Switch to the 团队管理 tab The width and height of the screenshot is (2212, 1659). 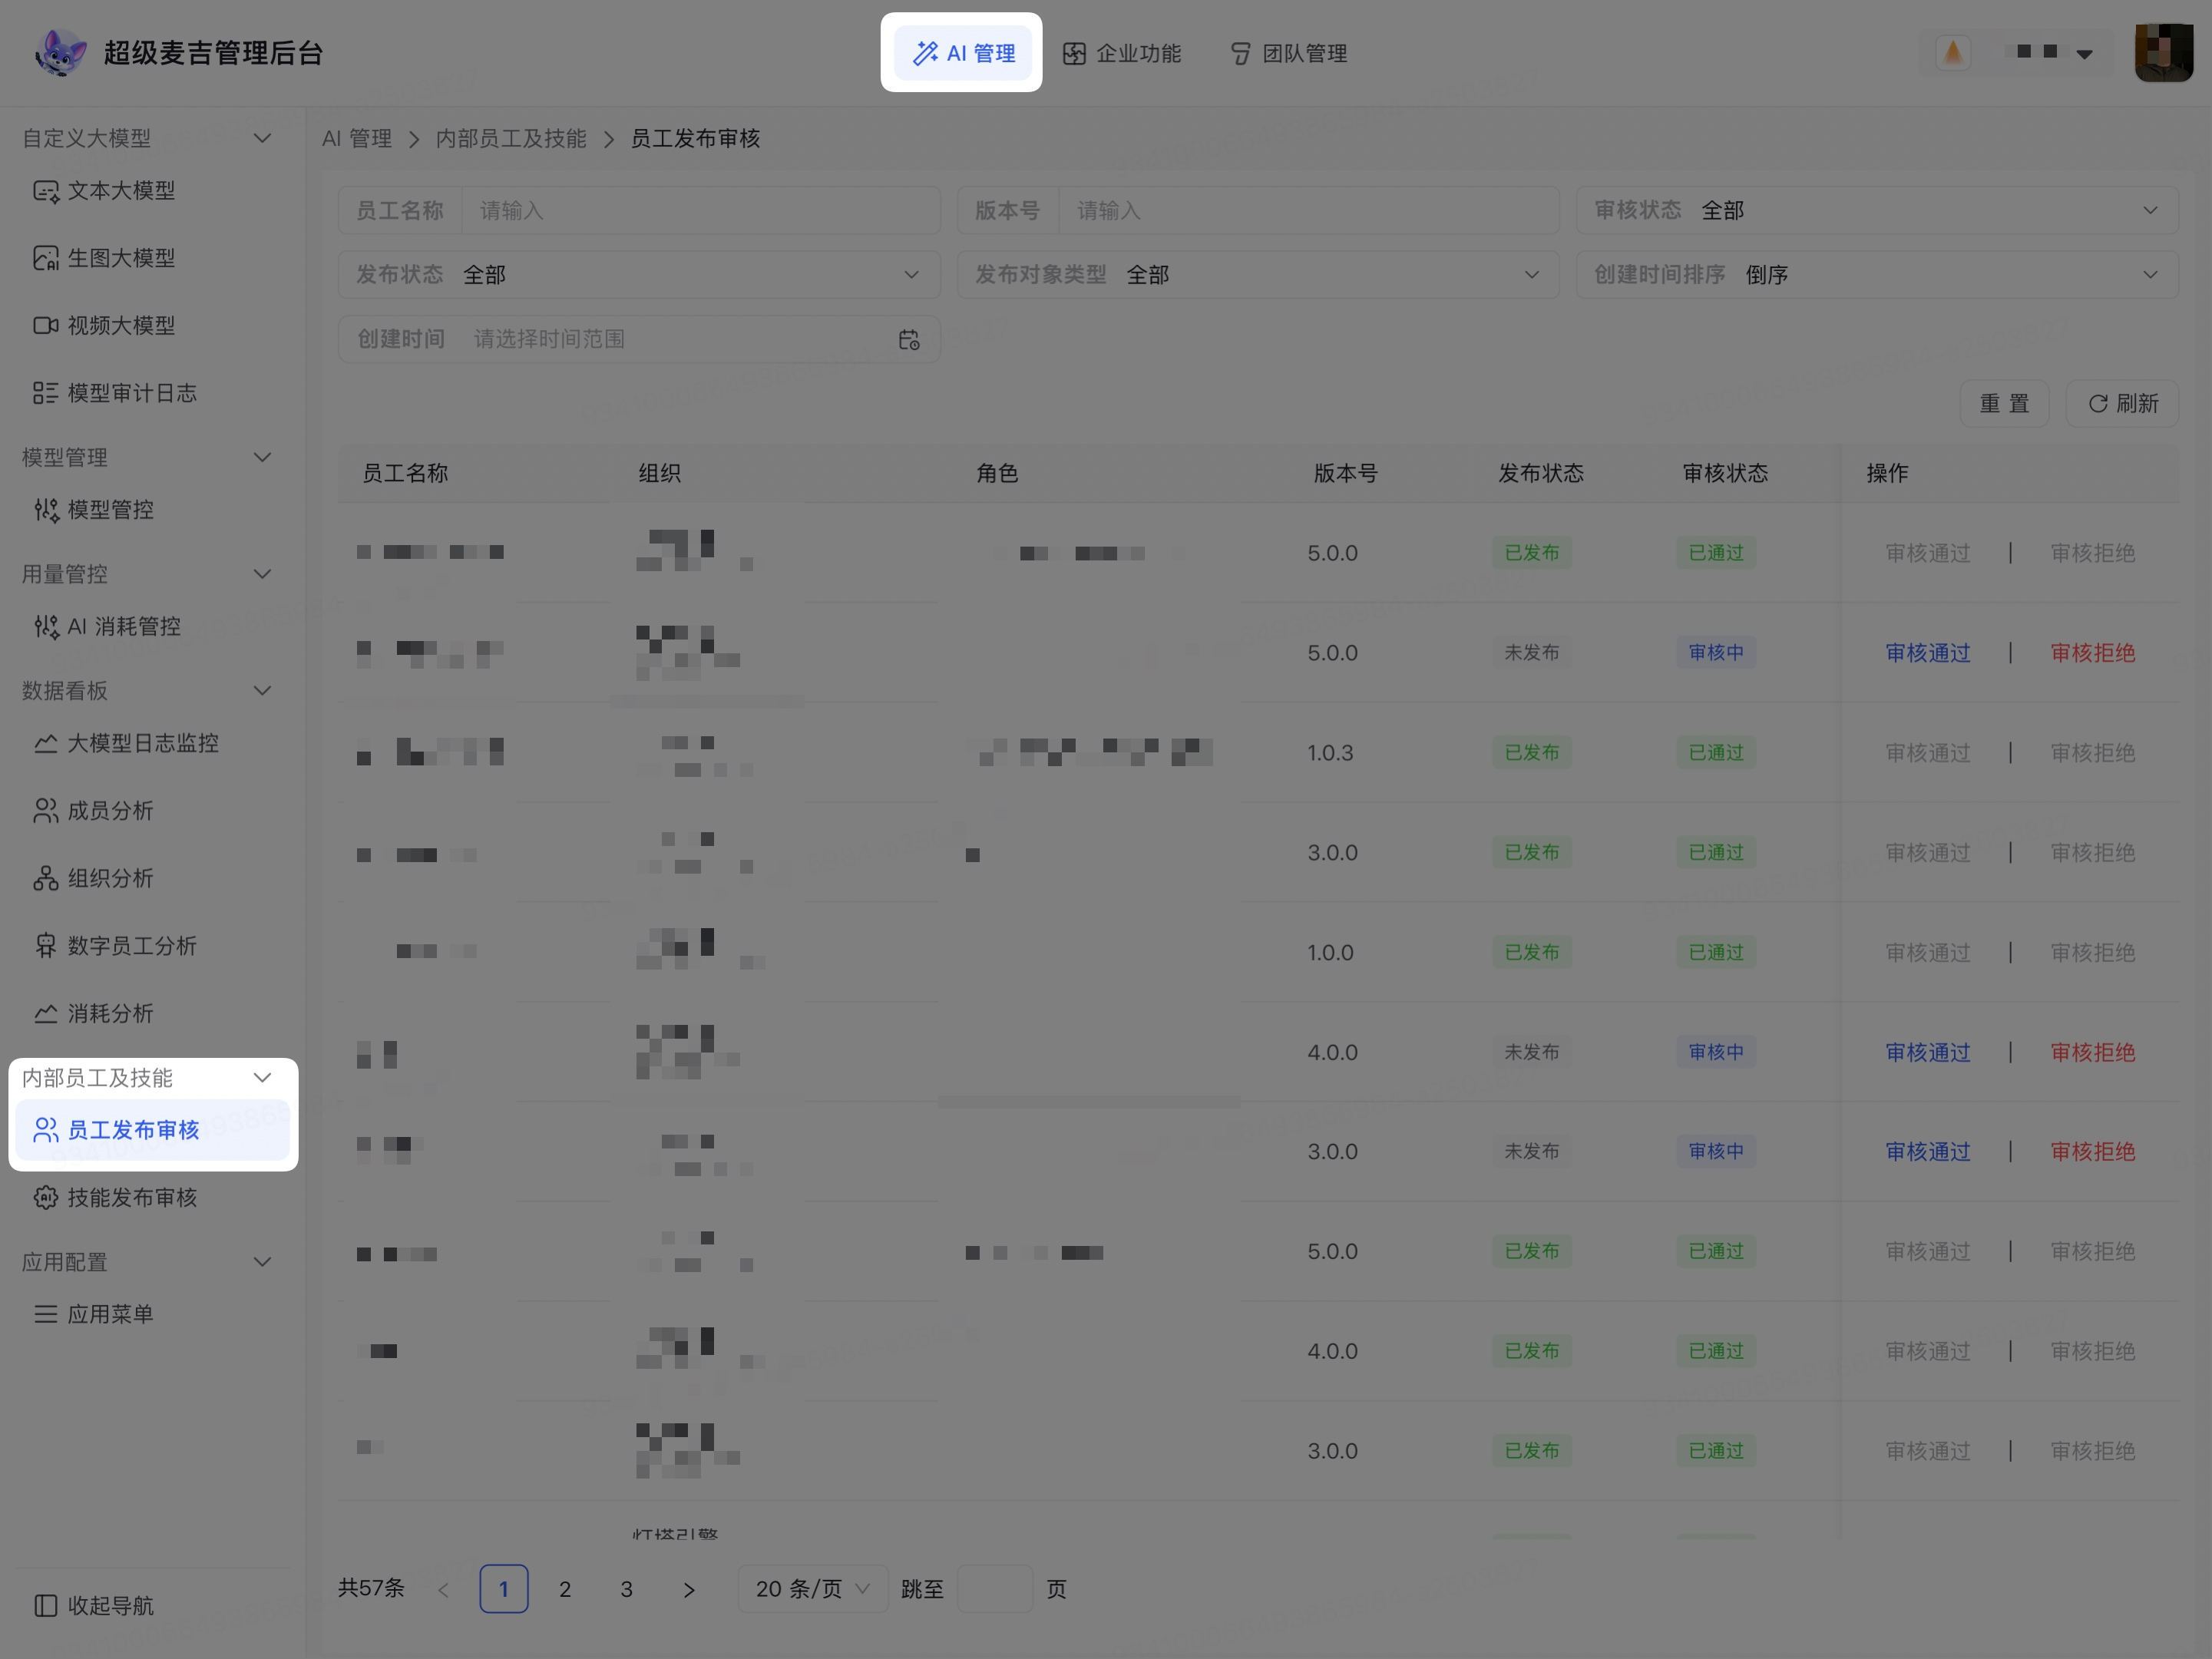[1288, 53]
